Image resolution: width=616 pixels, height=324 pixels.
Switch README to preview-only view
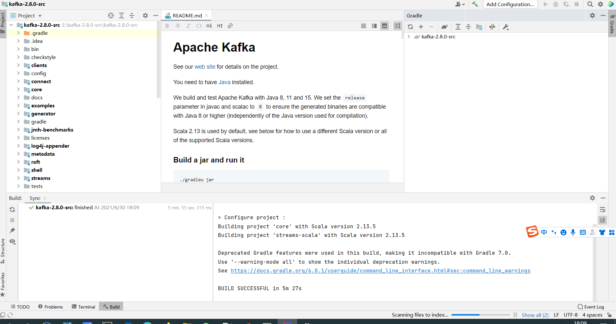(385, 26)
